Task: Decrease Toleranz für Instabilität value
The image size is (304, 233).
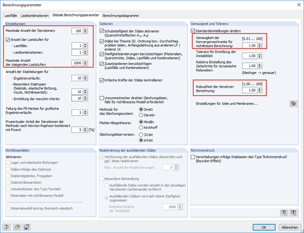Action: pos(260,57)
